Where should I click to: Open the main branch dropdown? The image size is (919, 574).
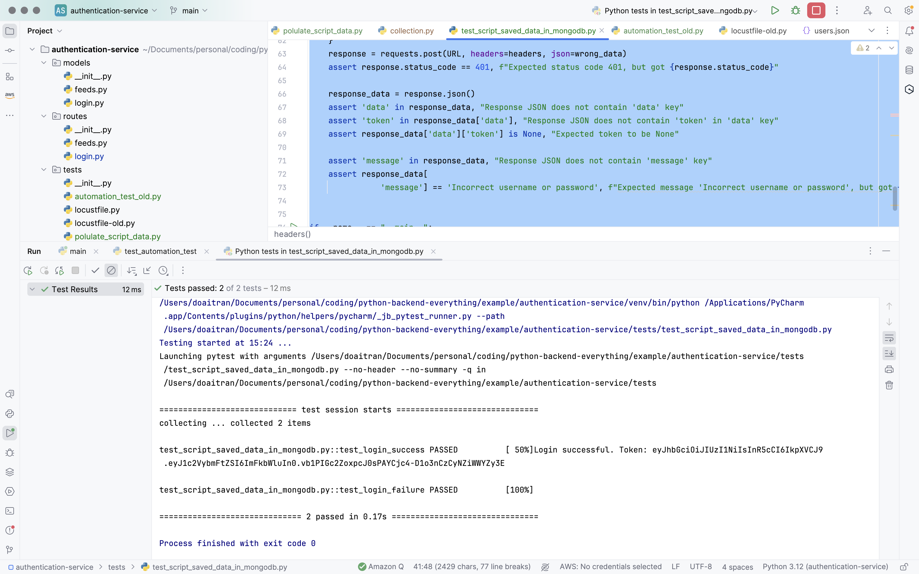tap(189, 11)
